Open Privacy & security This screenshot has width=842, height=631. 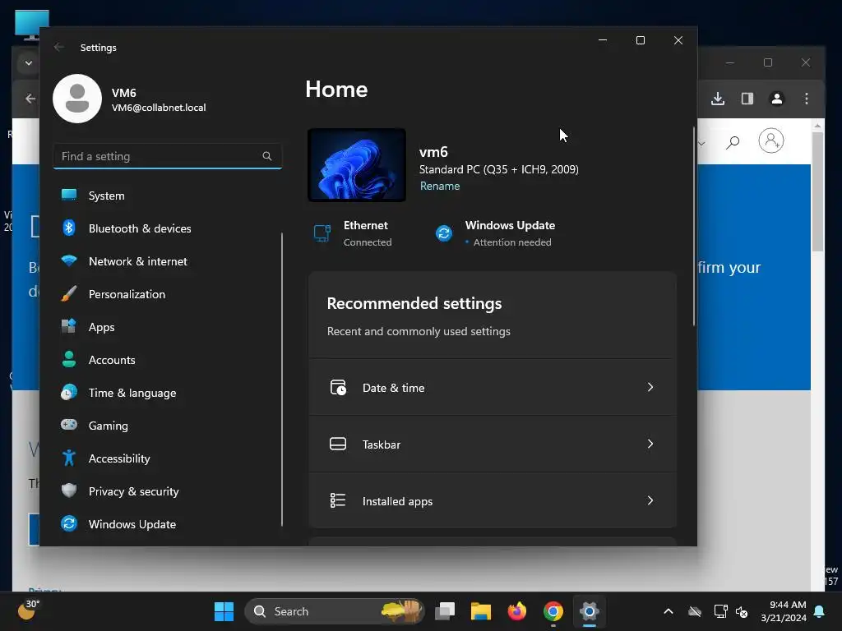pos(168,491)
